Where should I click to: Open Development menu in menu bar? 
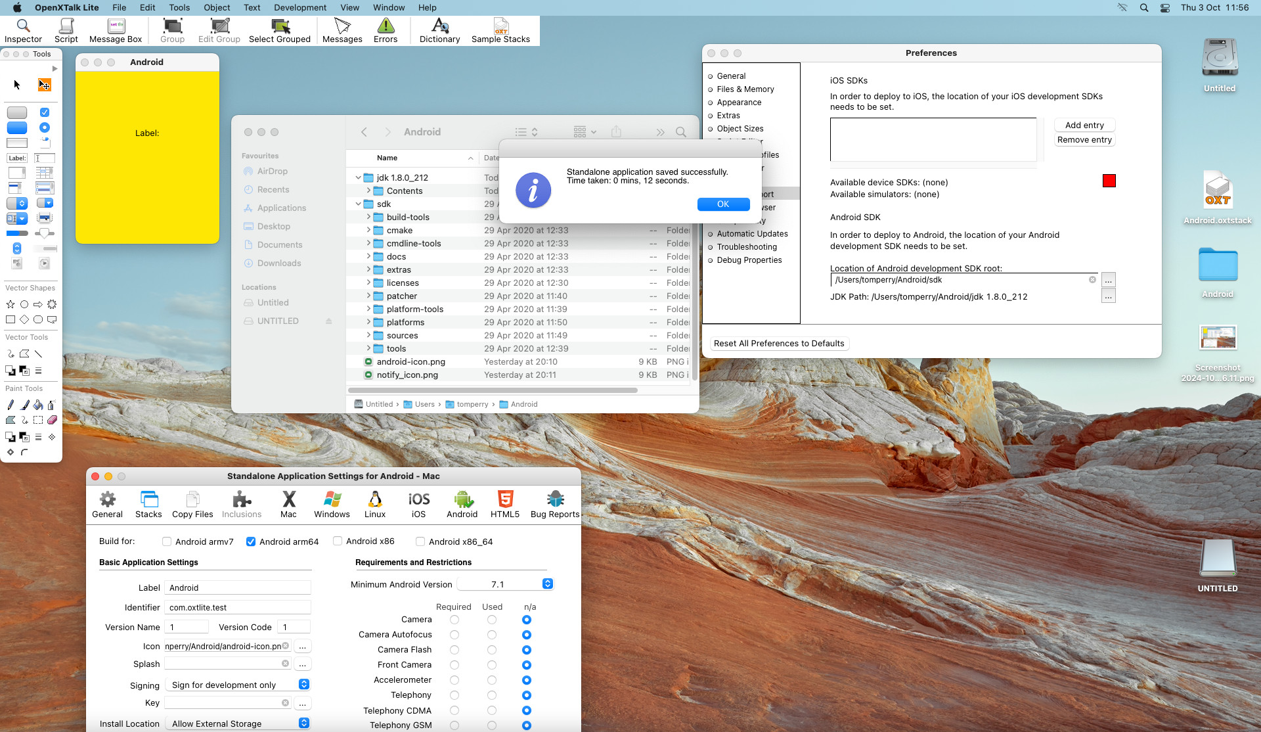click(300, 8)
